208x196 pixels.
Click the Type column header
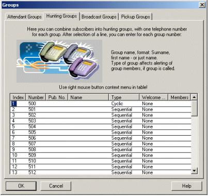point(124,97)
